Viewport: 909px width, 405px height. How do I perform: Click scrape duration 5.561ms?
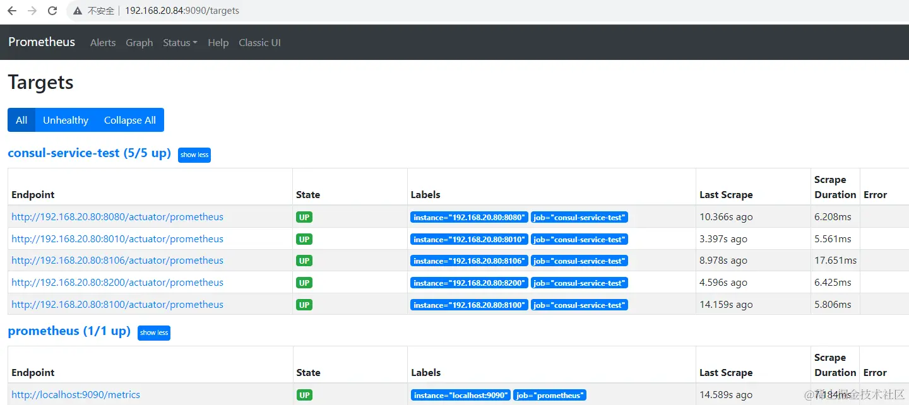833,239
